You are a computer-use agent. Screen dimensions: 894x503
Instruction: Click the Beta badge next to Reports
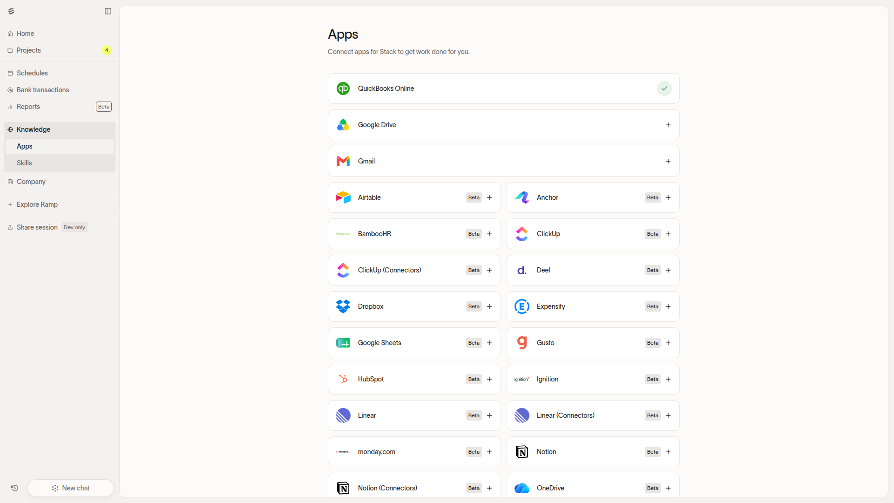pyautogui.click(x=104, y=107)
